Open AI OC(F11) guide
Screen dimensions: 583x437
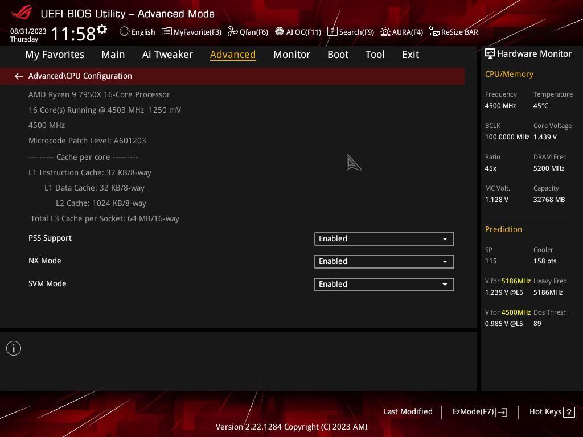298,32
